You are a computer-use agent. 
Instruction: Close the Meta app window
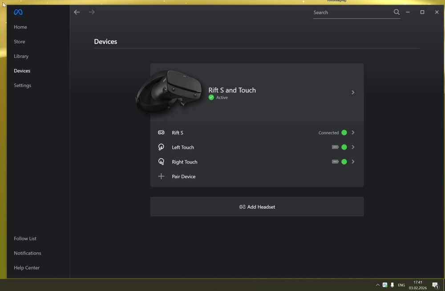click(x=437, y=12)
